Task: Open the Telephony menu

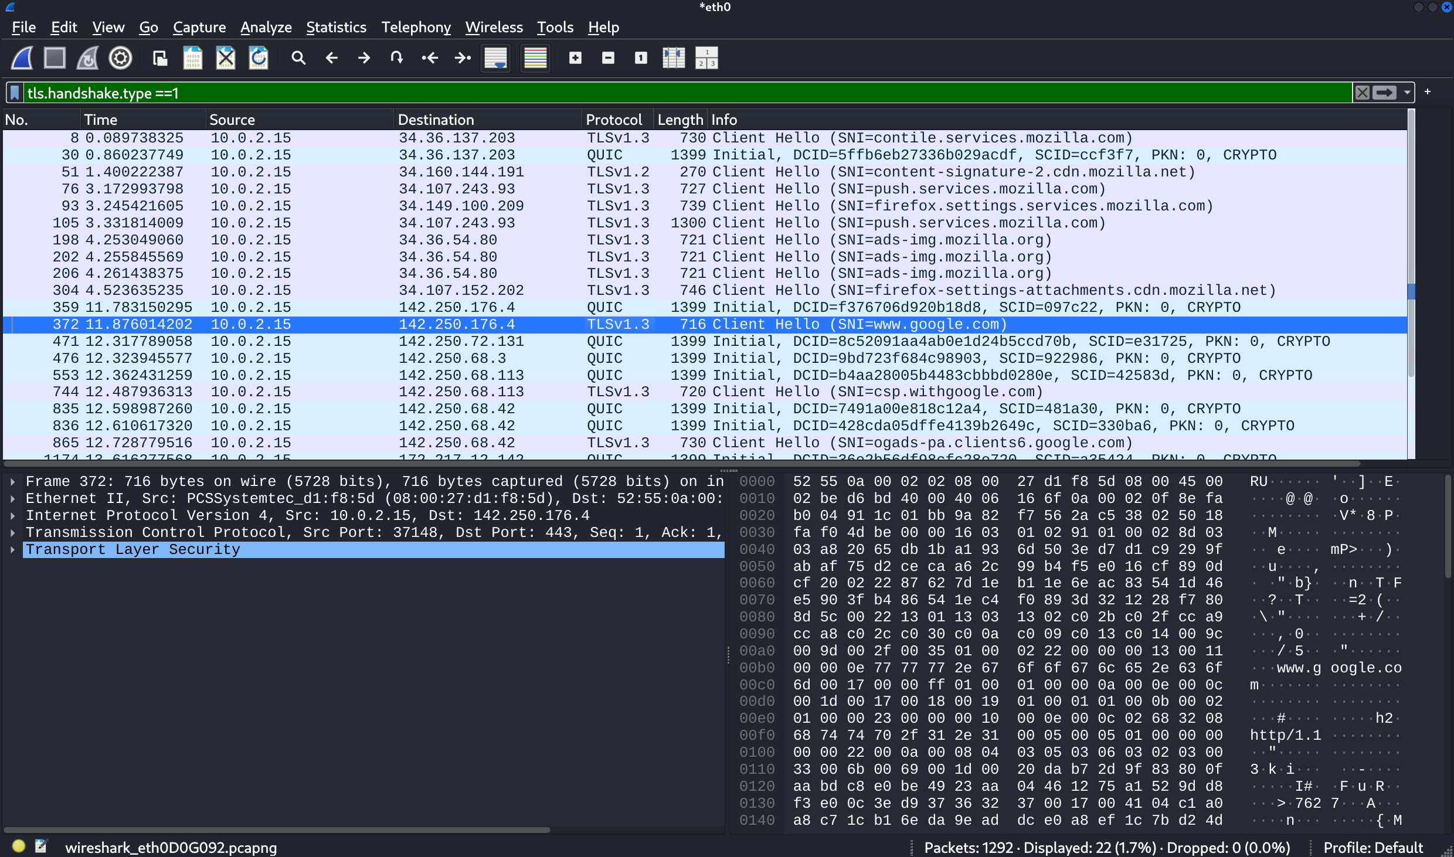Action: (416, 27)
